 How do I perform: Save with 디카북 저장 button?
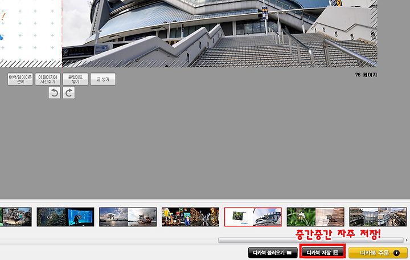322,253
